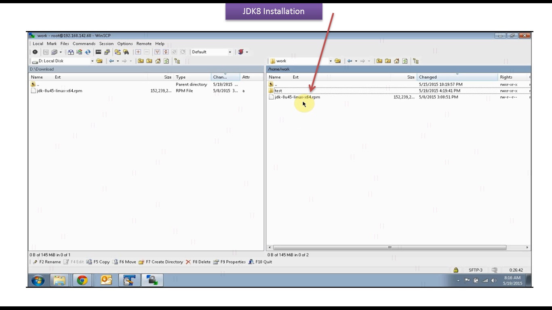Open the Session menu
The image size is (552, 310).
[106, 44]
